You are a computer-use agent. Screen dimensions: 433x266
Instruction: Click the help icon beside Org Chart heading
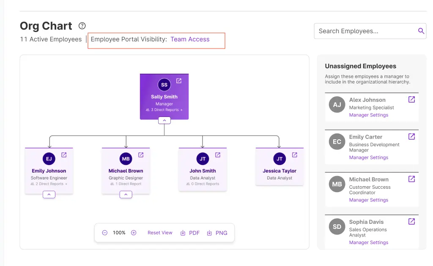click(x=82, y=26)
